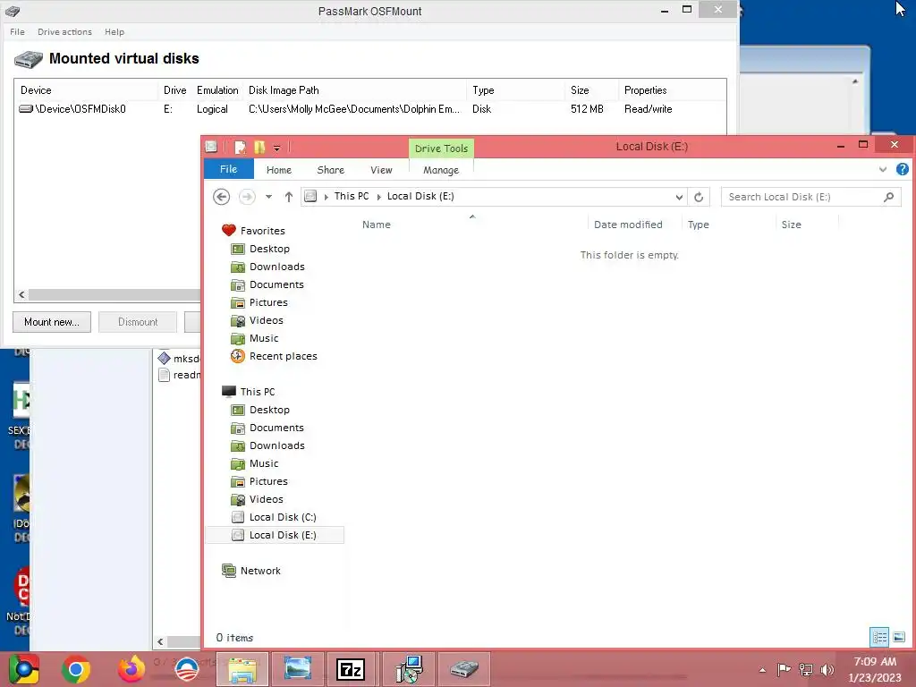Click the Size column header in OSFMount
Screen dimensions: 916x687
(591, 90)
